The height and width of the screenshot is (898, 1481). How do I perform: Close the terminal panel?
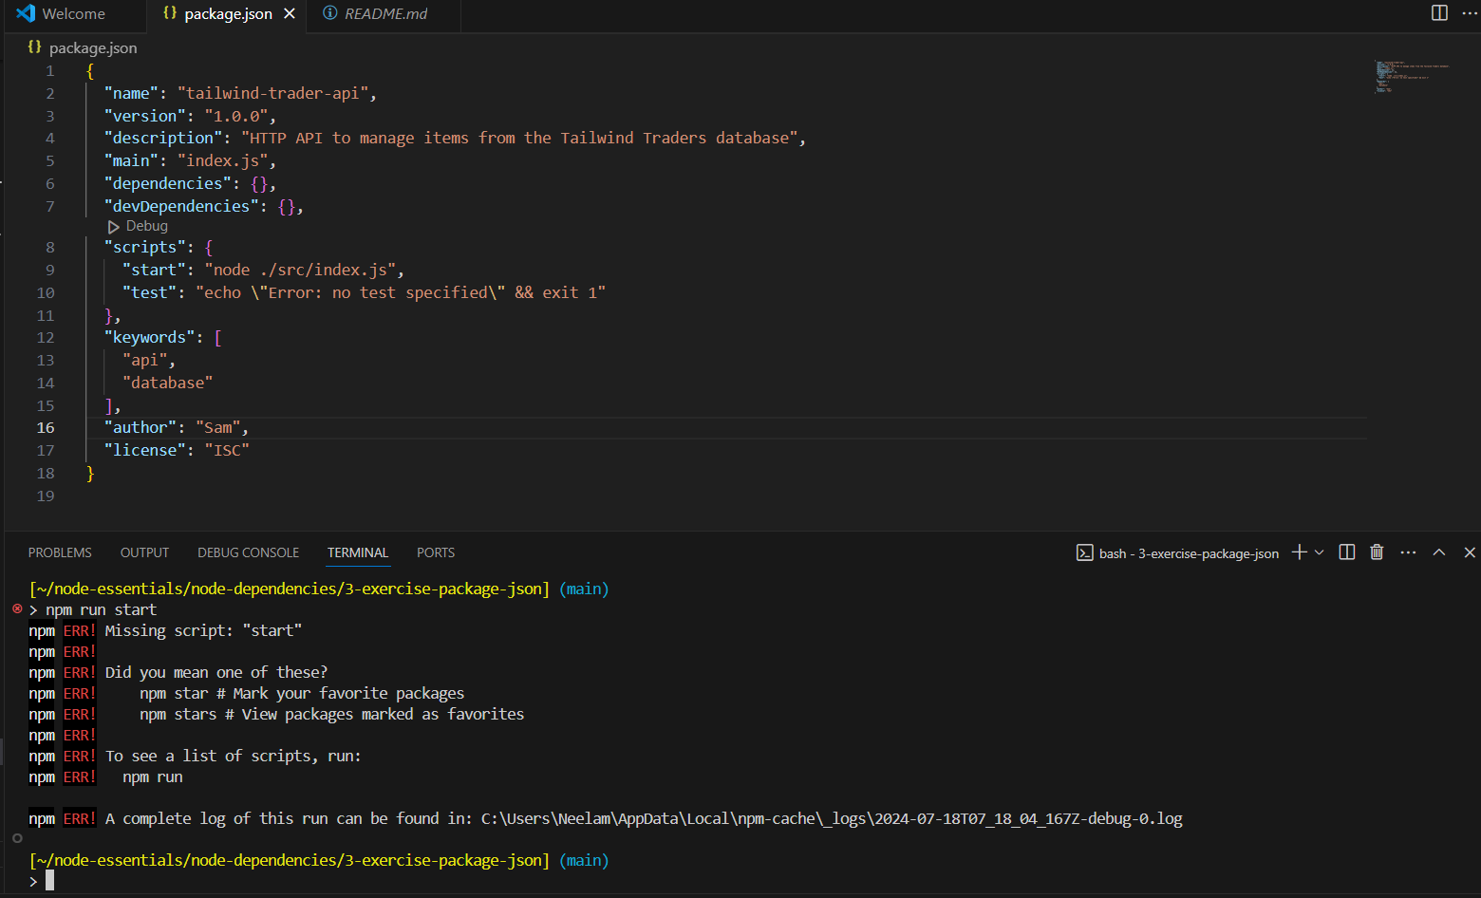pyautogui.click(x=1470, y=552)
